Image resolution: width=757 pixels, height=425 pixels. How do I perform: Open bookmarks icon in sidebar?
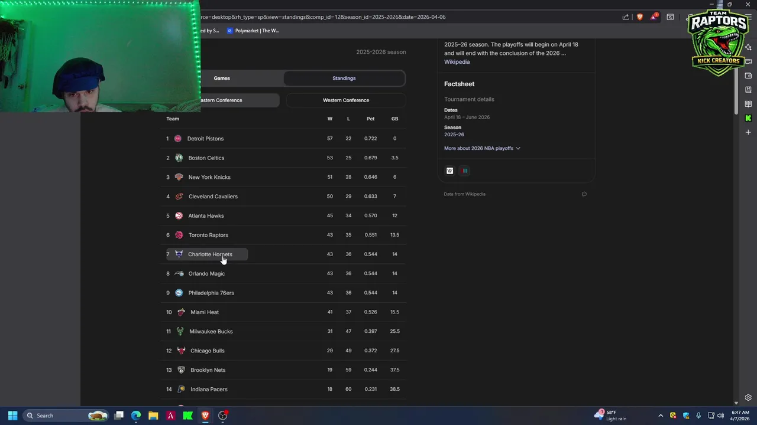[748, 90]
